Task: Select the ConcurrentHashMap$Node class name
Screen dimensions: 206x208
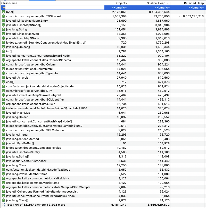Action: [38, 56]
